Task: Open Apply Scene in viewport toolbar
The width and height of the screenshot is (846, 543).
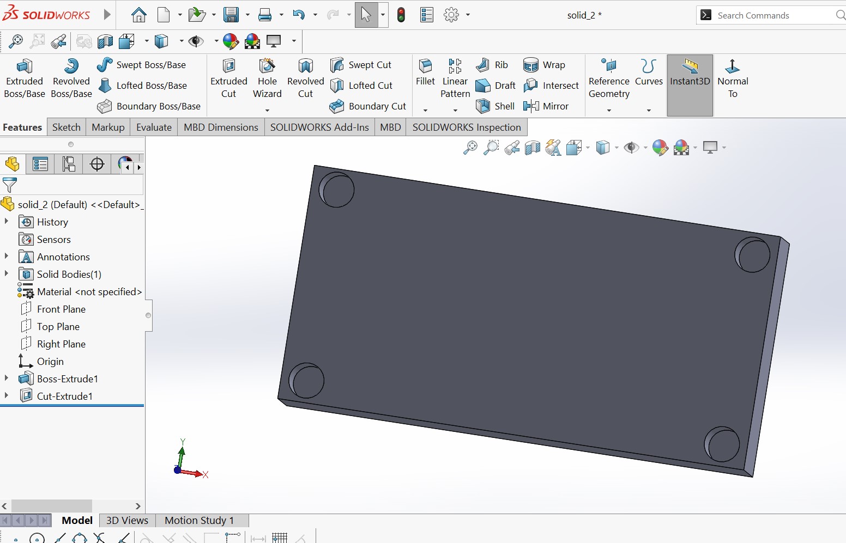Action: tap(681, 148)
